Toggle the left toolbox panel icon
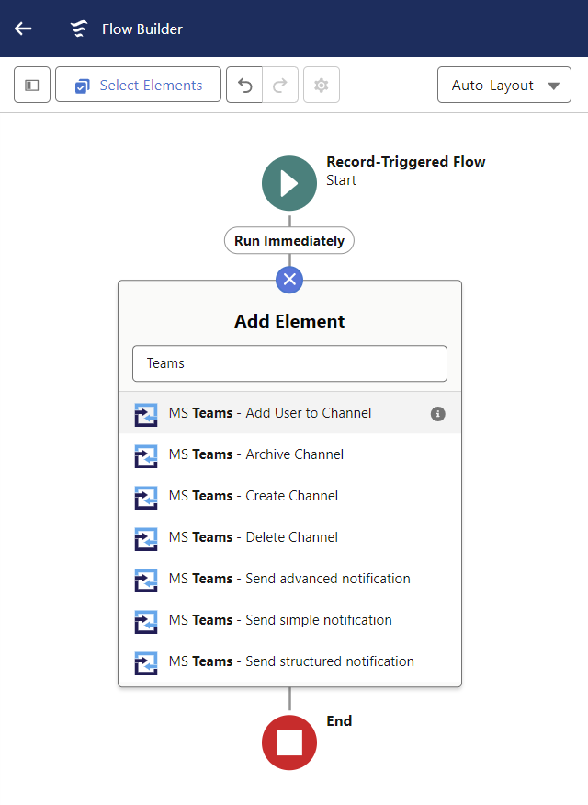The image size is (588, 805). (32, 85)
